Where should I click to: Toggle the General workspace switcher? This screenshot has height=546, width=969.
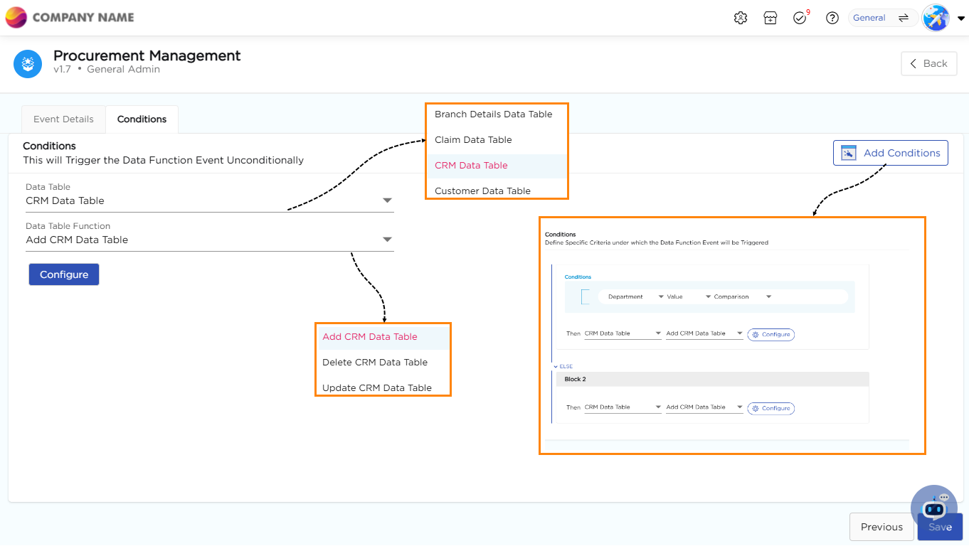pos(883,18)
